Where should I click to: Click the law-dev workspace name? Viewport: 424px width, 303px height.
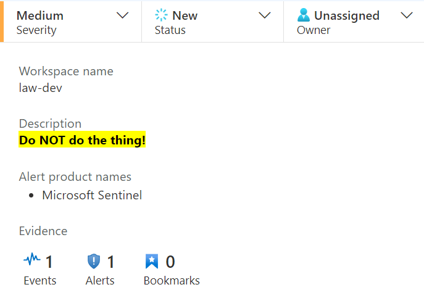pyautogui.click(x=41, y=88)
